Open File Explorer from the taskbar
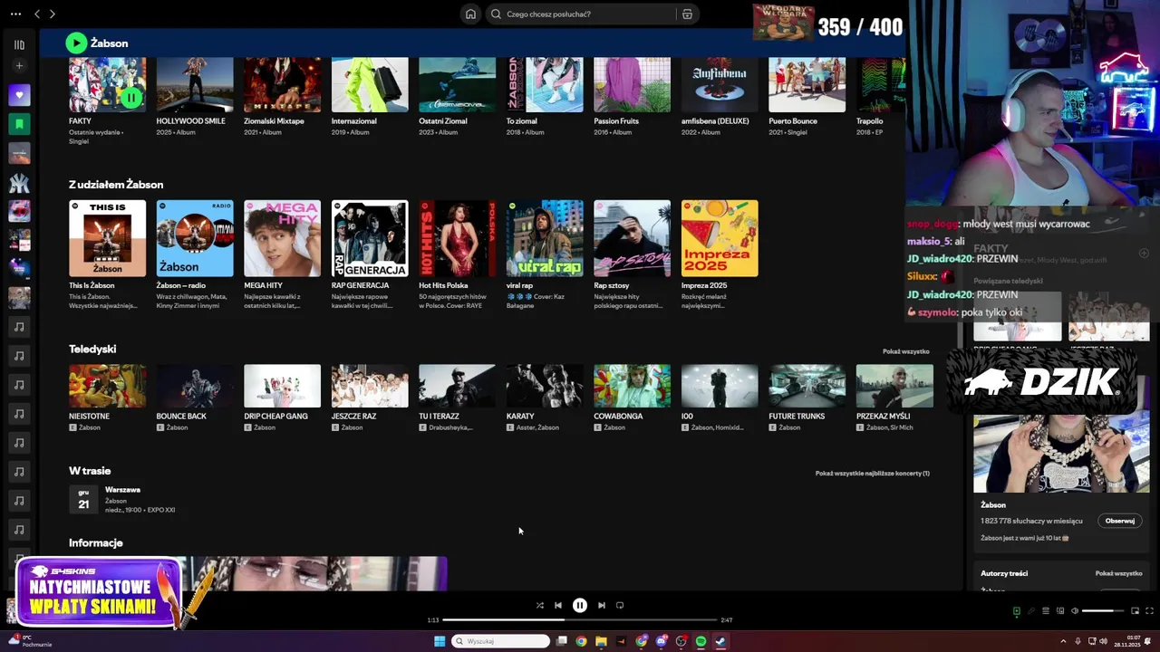 pos(601,641)
